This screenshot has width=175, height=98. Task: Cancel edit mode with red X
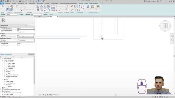(72, 7)
